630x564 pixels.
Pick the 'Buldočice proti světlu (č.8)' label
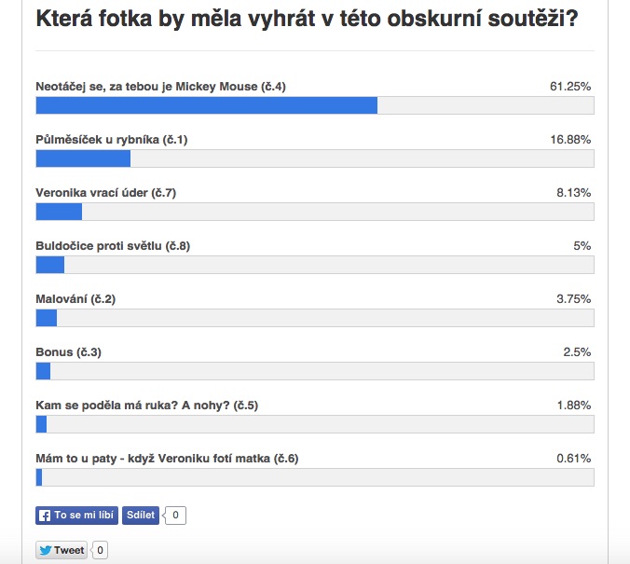pyautogui.click(x=113, y=246)
